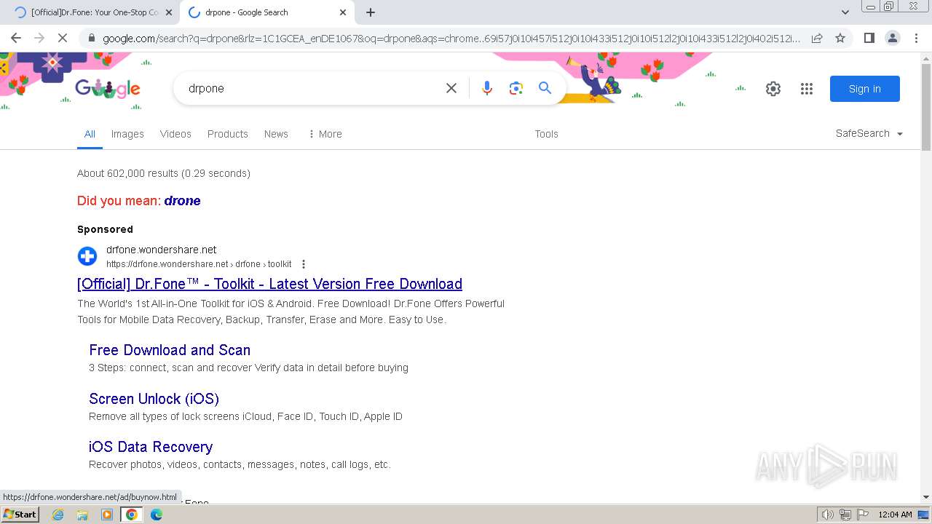This screenshot has width=932, height=524.
Task: Stop loading the page
Action: (x=63, y=38)
